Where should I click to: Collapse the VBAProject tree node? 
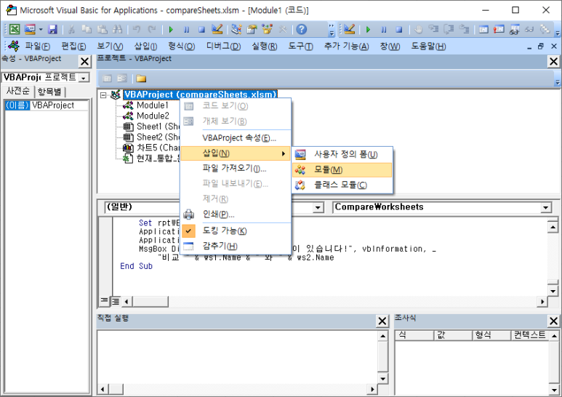pyautogui.click(x=103, y=95)
